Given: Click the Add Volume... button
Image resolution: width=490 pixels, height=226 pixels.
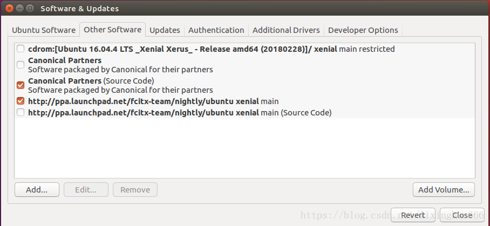Looking at the screenshot, I should coord(444,190).
